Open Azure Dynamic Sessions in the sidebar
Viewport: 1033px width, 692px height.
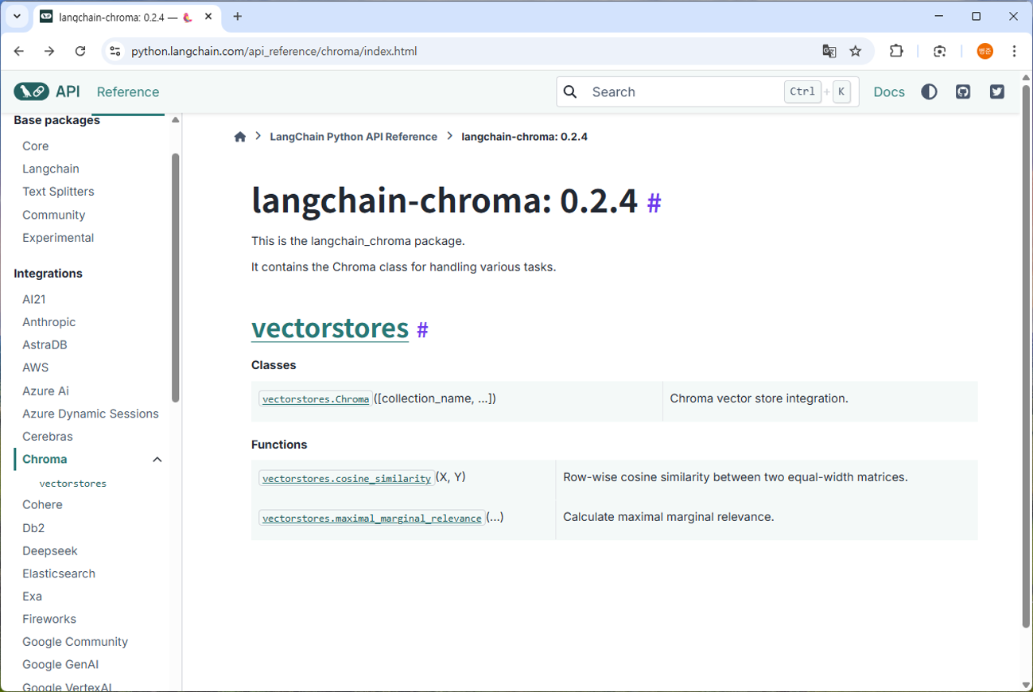click(x=91, y=414)
